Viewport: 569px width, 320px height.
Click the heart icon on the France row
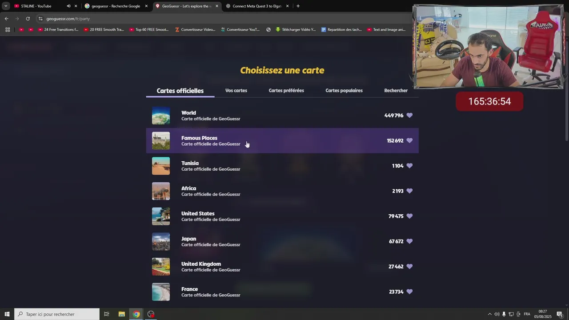coord(409,292)
